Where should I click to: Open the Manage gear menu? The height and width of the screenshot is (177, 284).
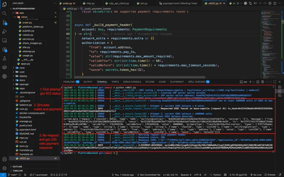coord(4,168)
